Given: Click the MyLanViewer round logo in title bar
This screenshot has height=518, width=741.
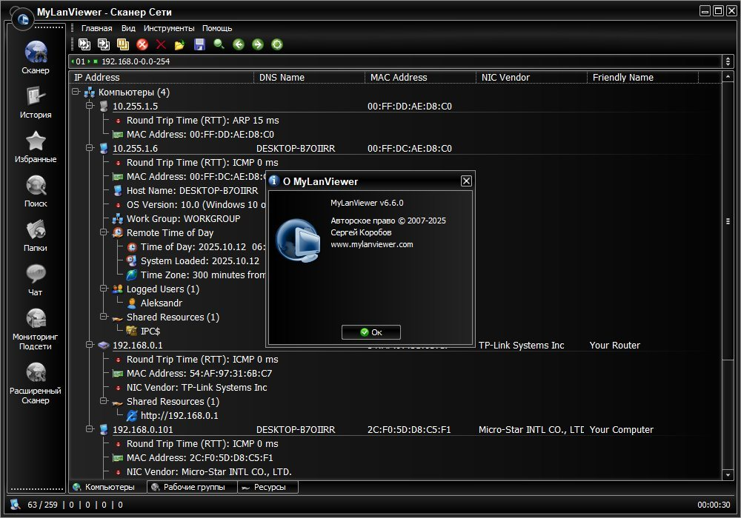Looking at the screenshot, I should 23,19.
